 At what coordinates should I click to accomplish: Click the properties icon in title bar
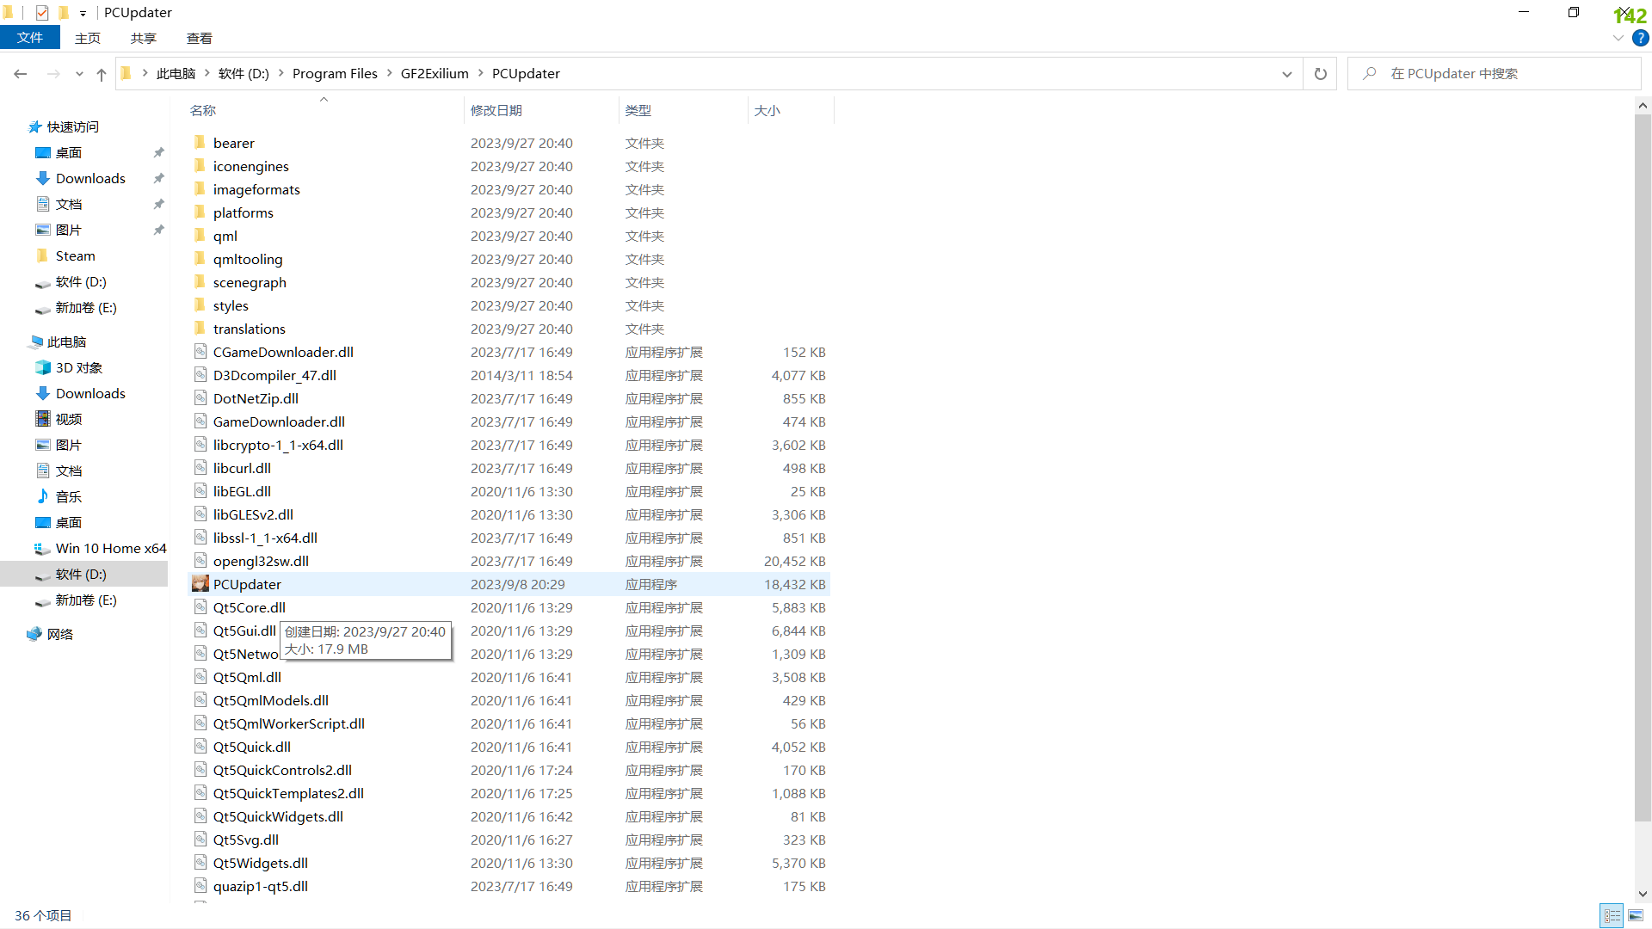click(x=42, y=12)
